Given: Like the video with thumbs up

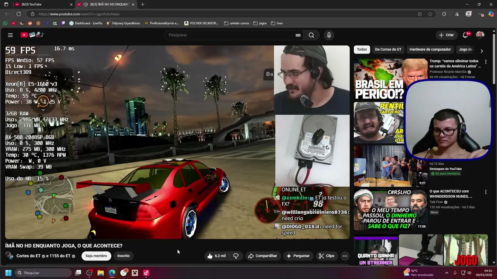Looking at the screenshot, I should 217,256.
